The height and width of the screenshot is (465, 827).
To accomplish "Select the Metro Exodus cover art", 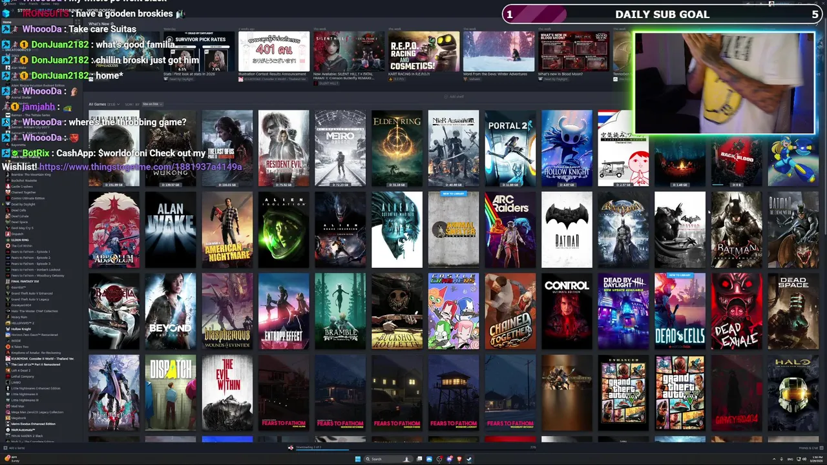I will click(x=340, y=149).
